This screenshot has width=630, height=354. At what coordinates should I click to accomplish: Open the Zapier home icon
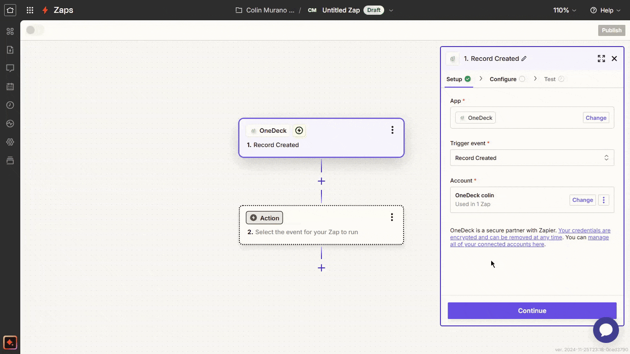[x=10, y=10]
